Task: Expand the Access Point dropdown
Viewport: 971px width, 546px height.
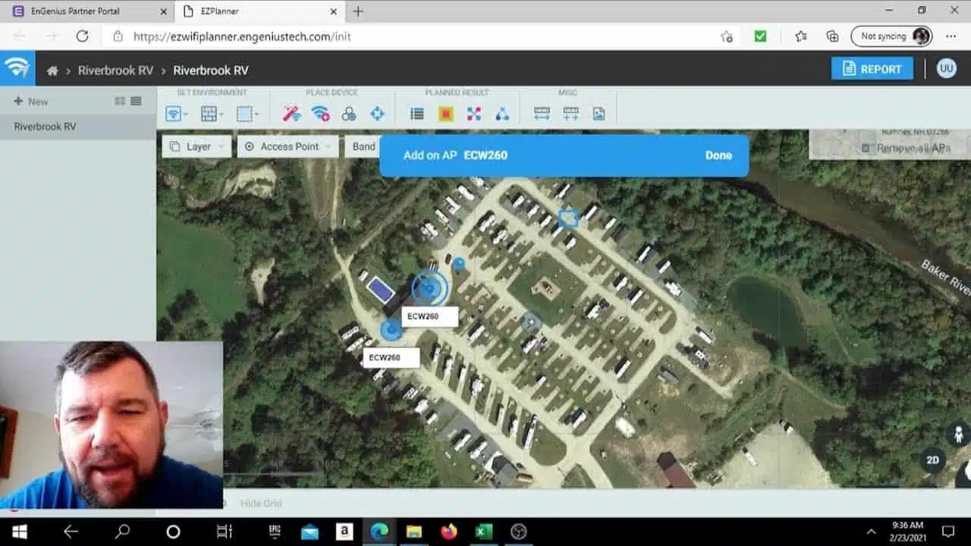Action: (288, 146)
